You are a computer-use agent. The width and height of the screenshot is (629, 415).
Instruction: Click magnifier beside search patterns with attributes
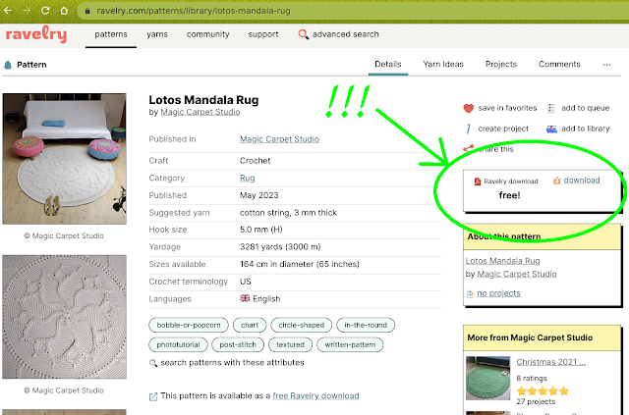[153, 363]
